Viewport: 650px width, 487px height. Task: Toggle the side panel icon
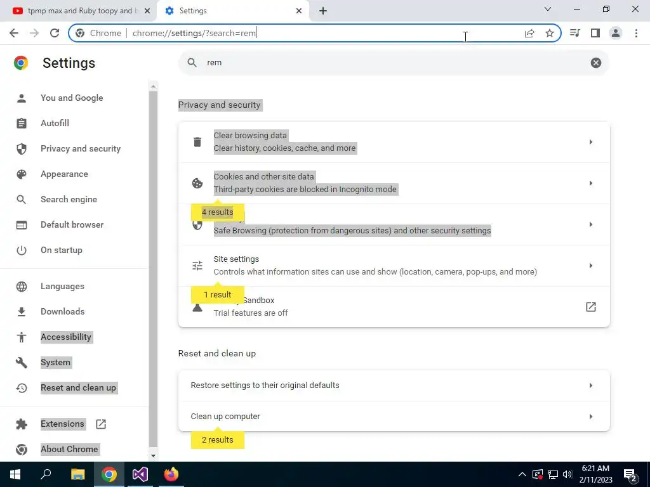(x=595, y=33)
